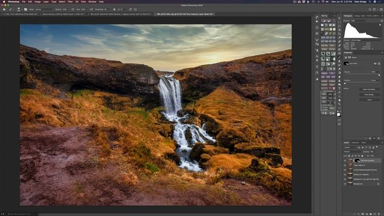This screenshot has height=216, width=384.
Task: Open brush Mode dropdown in options bar
Action: pos(44,10)
